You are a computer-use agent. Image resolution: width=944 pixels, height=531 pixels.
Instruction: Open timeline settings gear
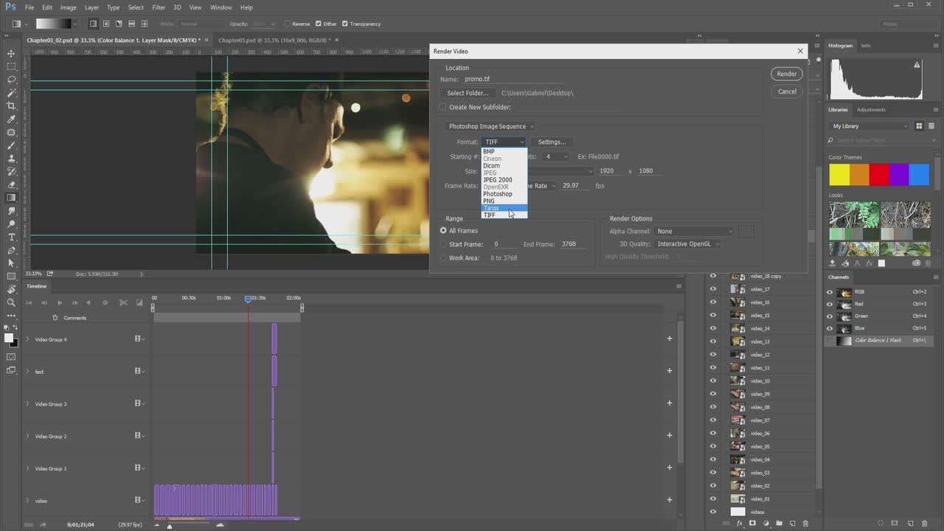pyautogui.click(x=105, y=302)
